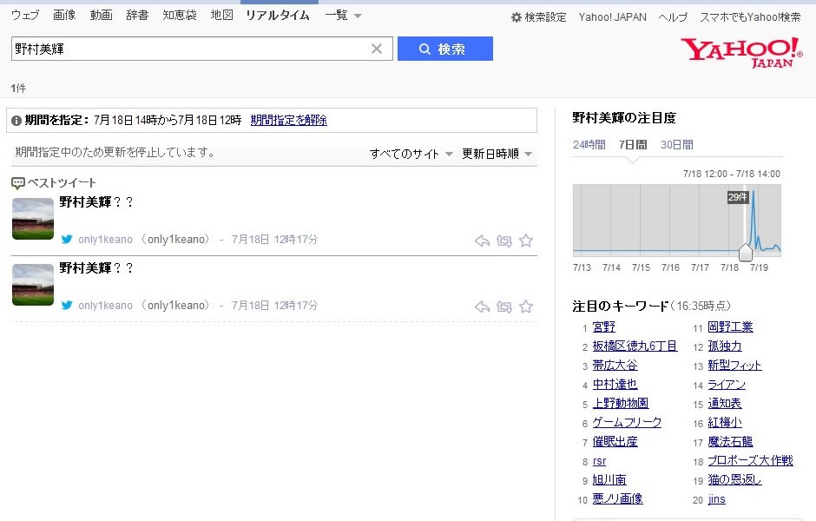Open first tweet timestamp 7月18日 12時17分
The image size is (816, 521).
coord(274,240)
